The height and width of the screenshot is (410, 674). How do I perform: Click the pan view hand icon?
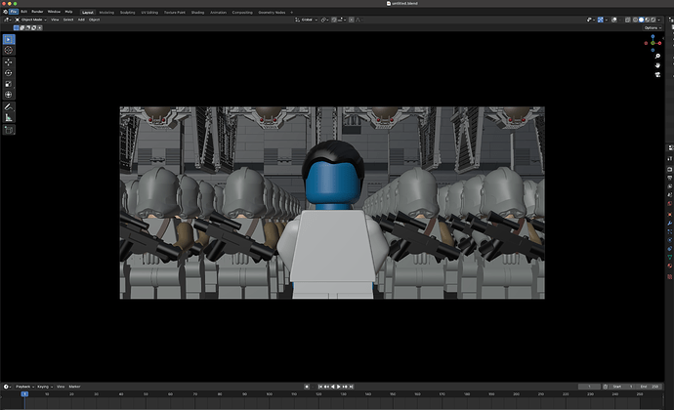pos(657,65)
